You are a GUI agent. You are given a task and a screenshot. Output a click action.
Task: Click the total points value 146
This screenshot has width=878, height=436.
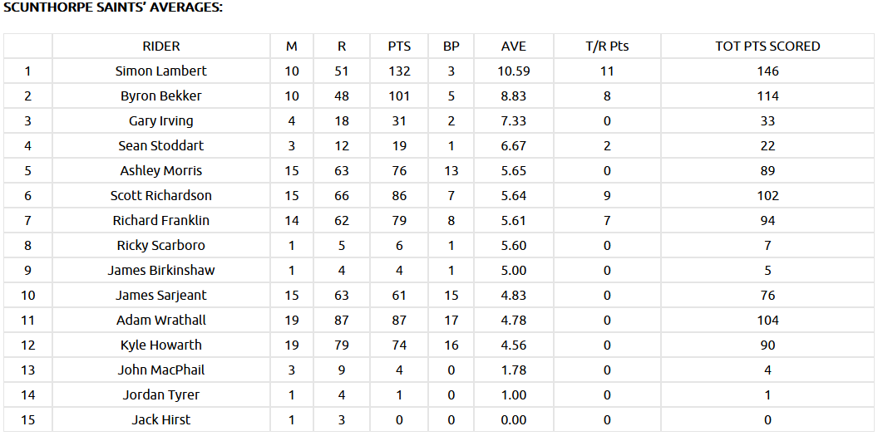pyautogui.click(x=767, y=71)
